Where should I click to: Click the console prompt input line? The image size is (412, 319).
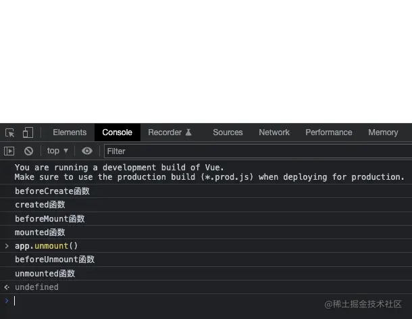tap(206, 301)
